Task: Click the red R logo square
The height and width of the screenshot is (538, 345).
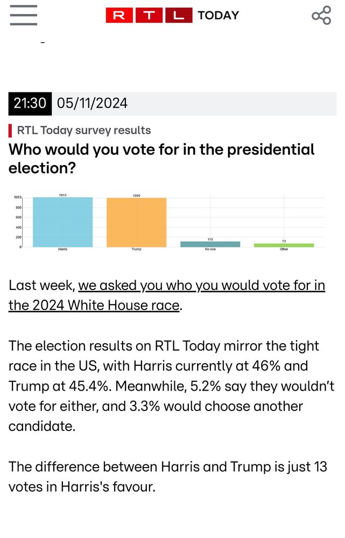Action: pyautogui.click(x=118, y=15)
